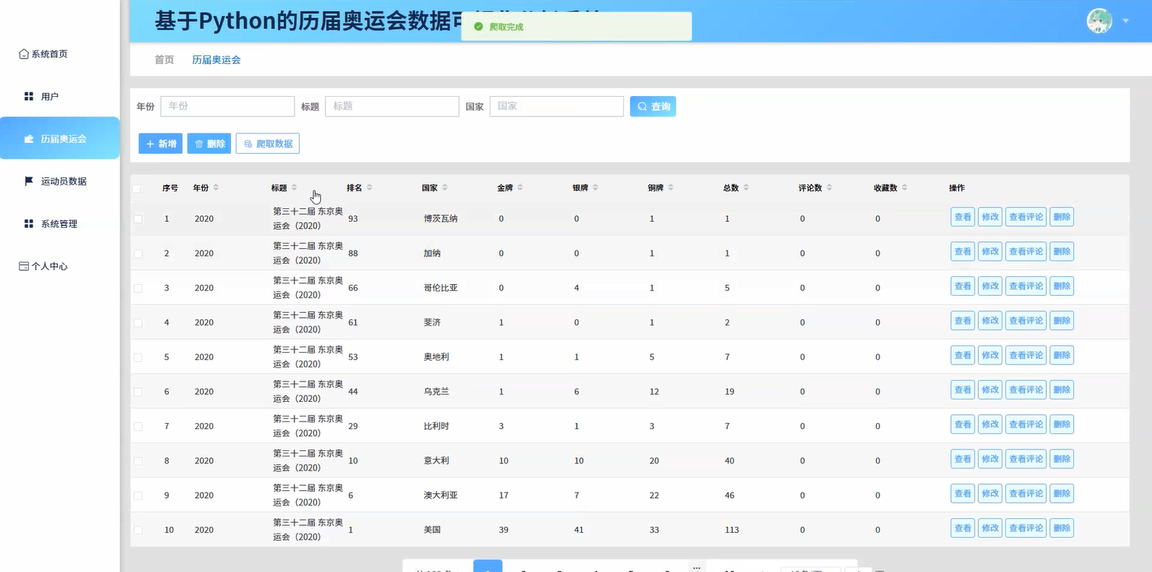
Task: Check the checkbox for row 博茨瓦纳
Action: click(137, 218)
